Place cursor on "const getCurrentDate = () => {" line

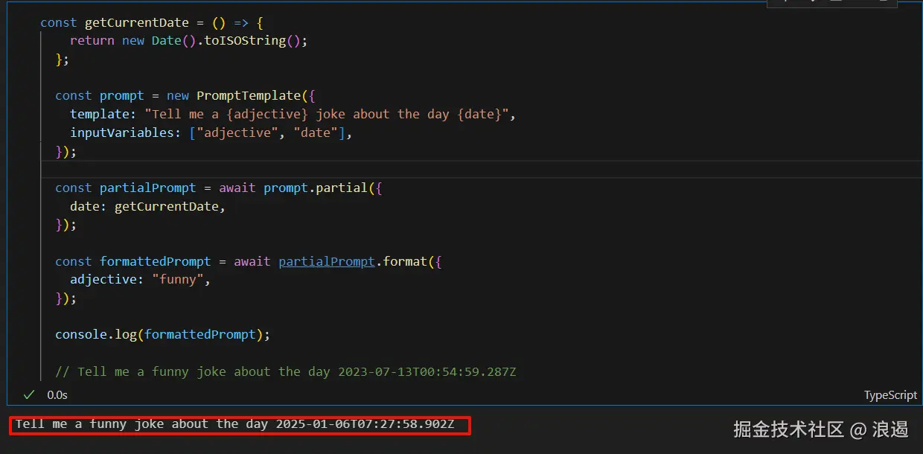(152, 22)
